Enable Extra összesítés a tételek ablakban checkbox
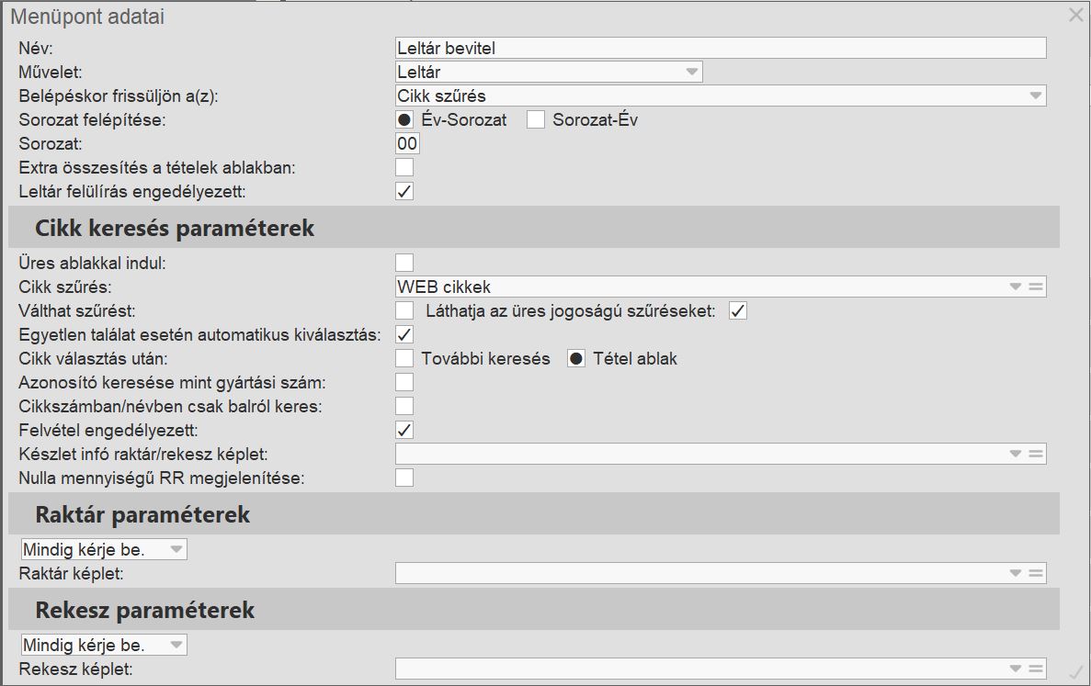 coord(404,167)
